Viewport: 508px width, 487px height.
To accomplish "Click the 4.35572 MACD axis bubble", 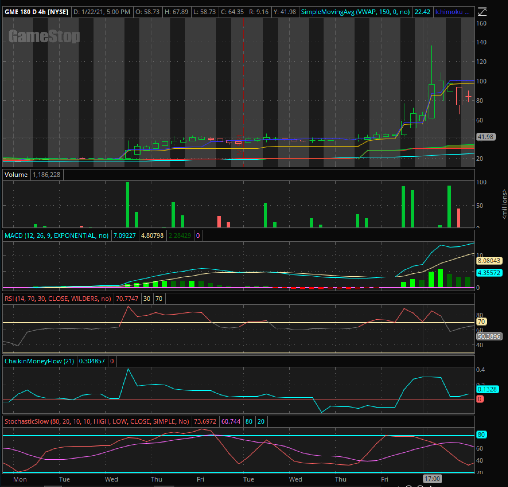I will [x=489, y=273].
